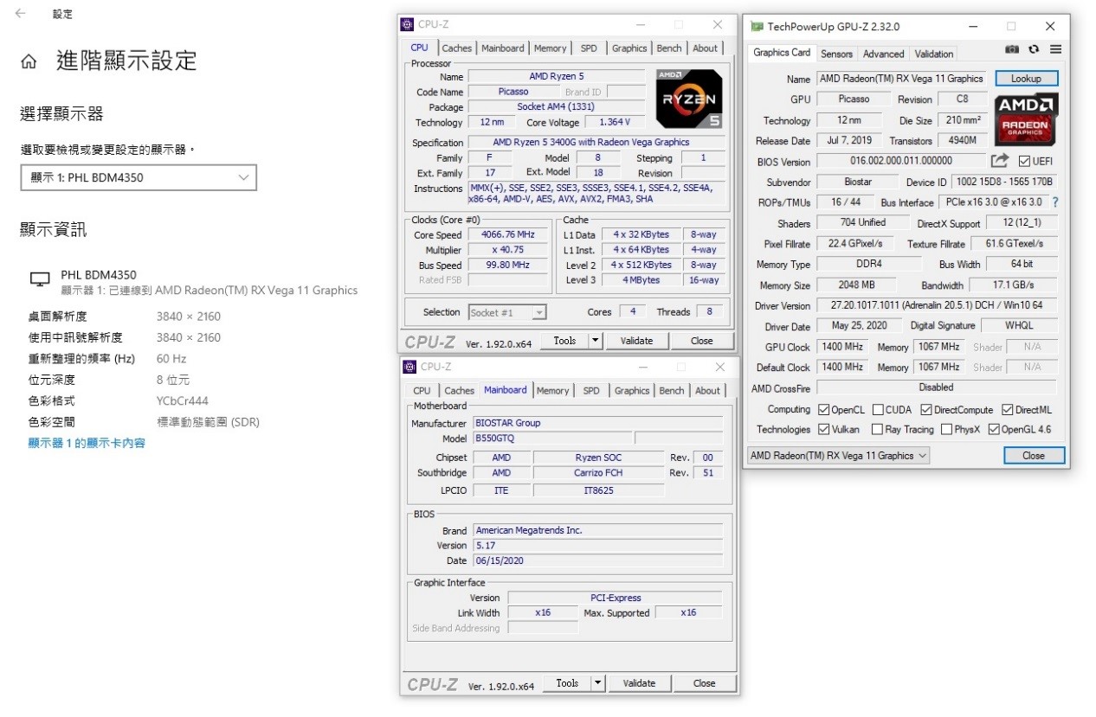The height and width of the screenshot is (717, 1096).
Task: Click the BIOS Version value 016.002.000.011.000000
Action: coord(901,161)
